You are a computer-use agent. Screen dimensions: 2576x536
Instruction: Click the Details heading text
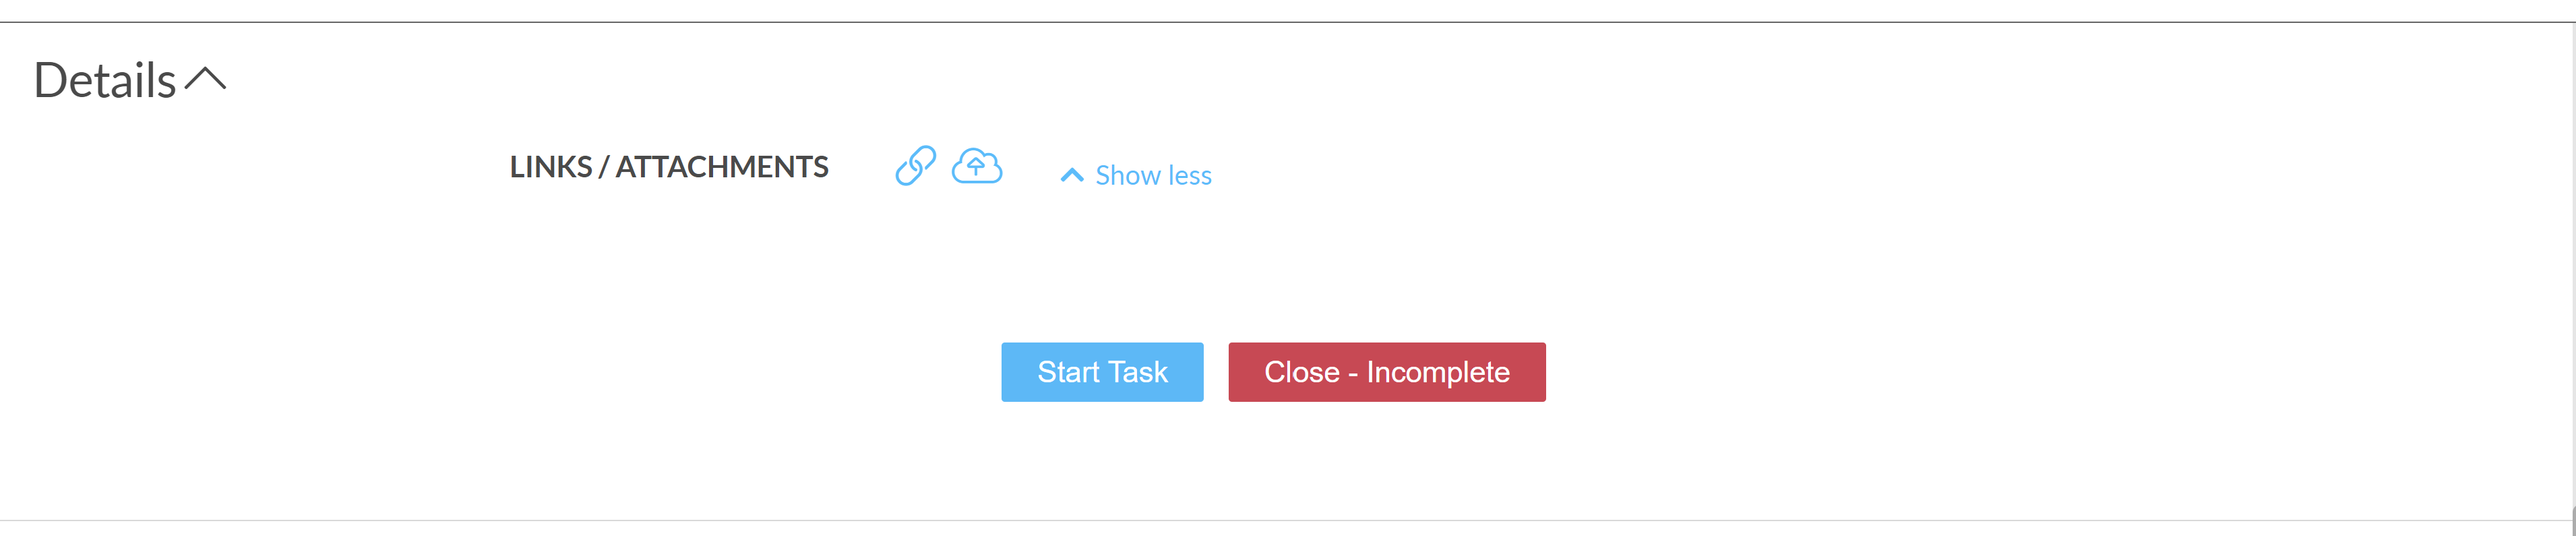pyautogui.click(x=105, y=80)
